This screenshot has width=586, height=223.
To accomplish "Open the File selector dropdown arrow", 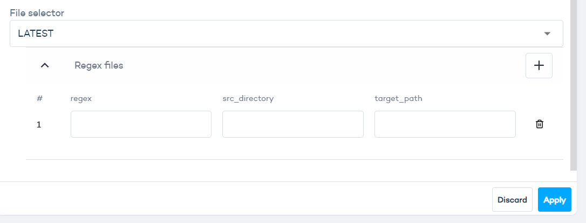I will tap(547, 33).
